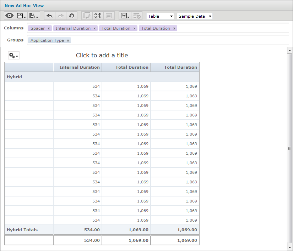Image resolution: width=293 pixels, height=251 pixels.
Task: Click the 'Click to add a title' text
Action: tap(102, 55)
